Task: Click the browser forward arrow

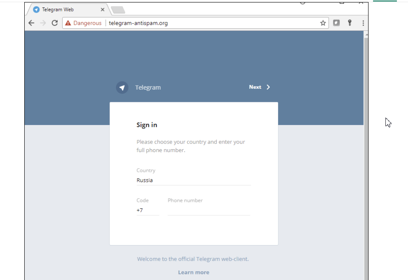Action: [43, 23]
